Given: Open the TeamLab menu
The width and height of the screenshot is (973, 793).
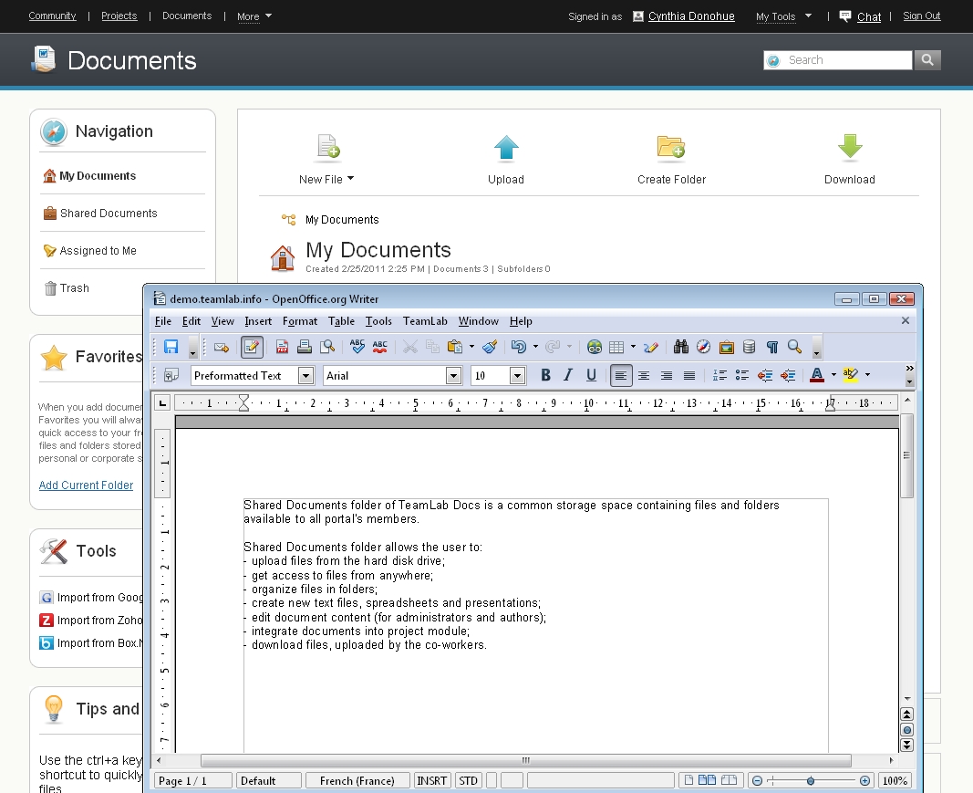Looking at the screenshot, I should point(425,321).
